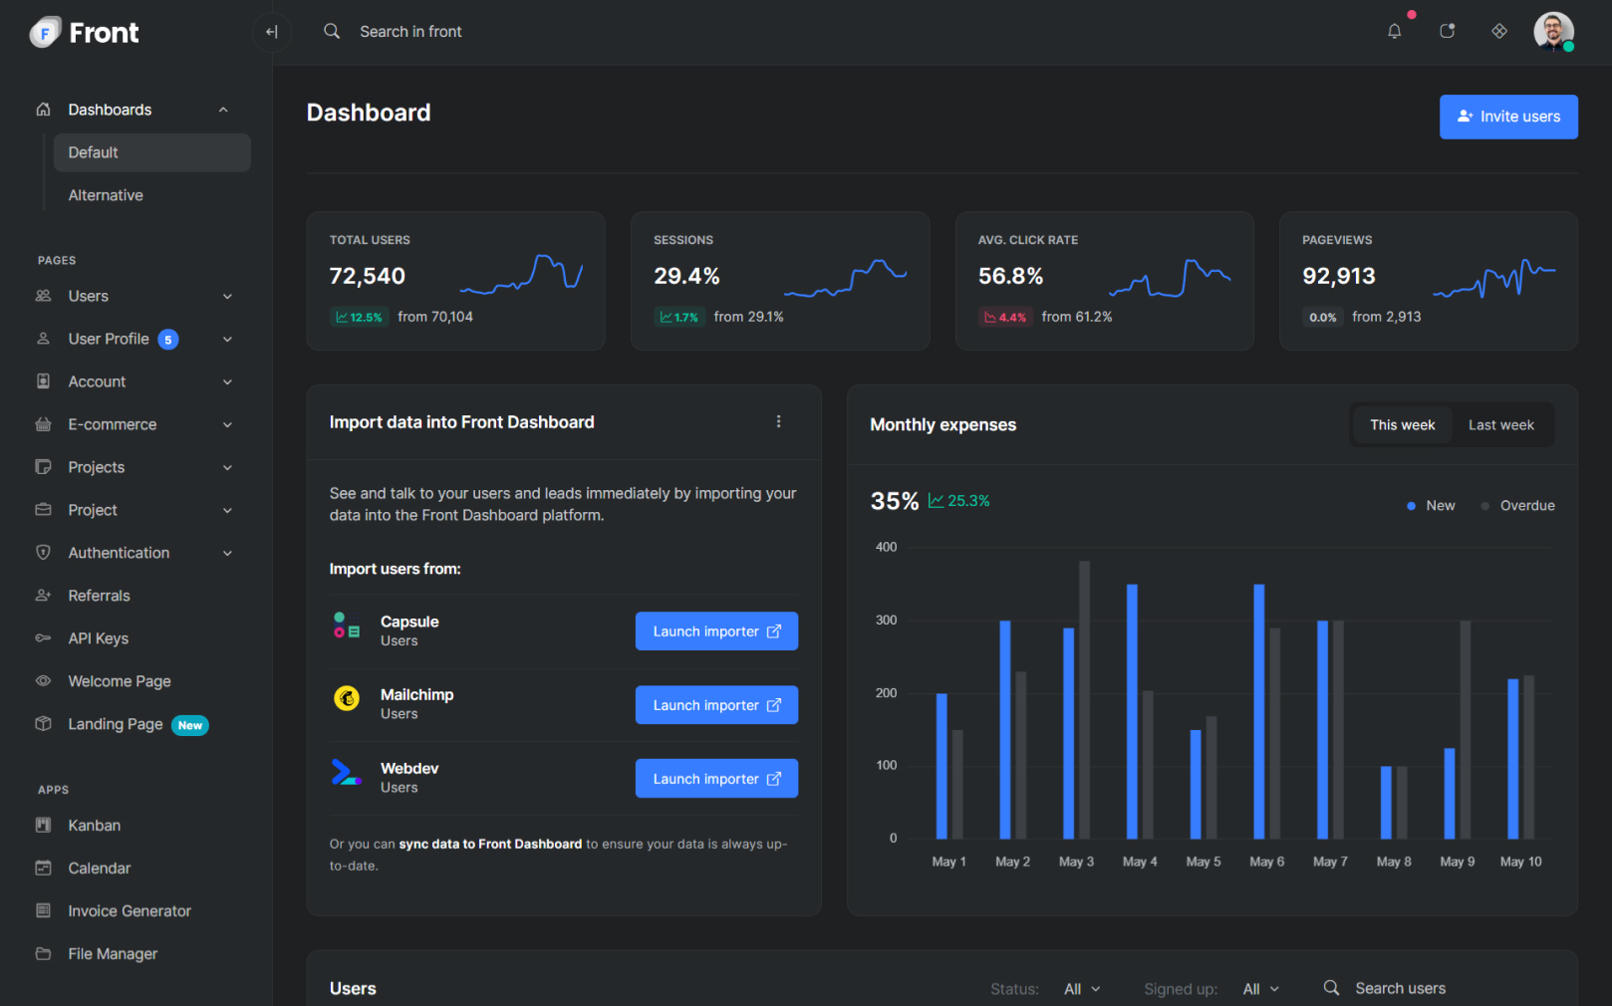Open the user avatar profile menu
Image resolution: width=1612 pixels, height=1006 pixels.
(x=1552, y=32)
